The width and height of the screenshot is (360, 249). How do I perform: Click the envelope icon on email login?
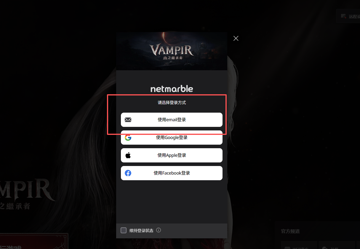(128, 120)
